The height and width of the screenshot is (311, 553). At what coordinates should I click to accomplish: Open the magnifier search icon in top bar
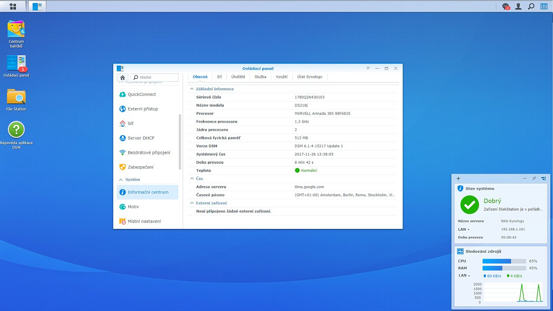(531, 6)
